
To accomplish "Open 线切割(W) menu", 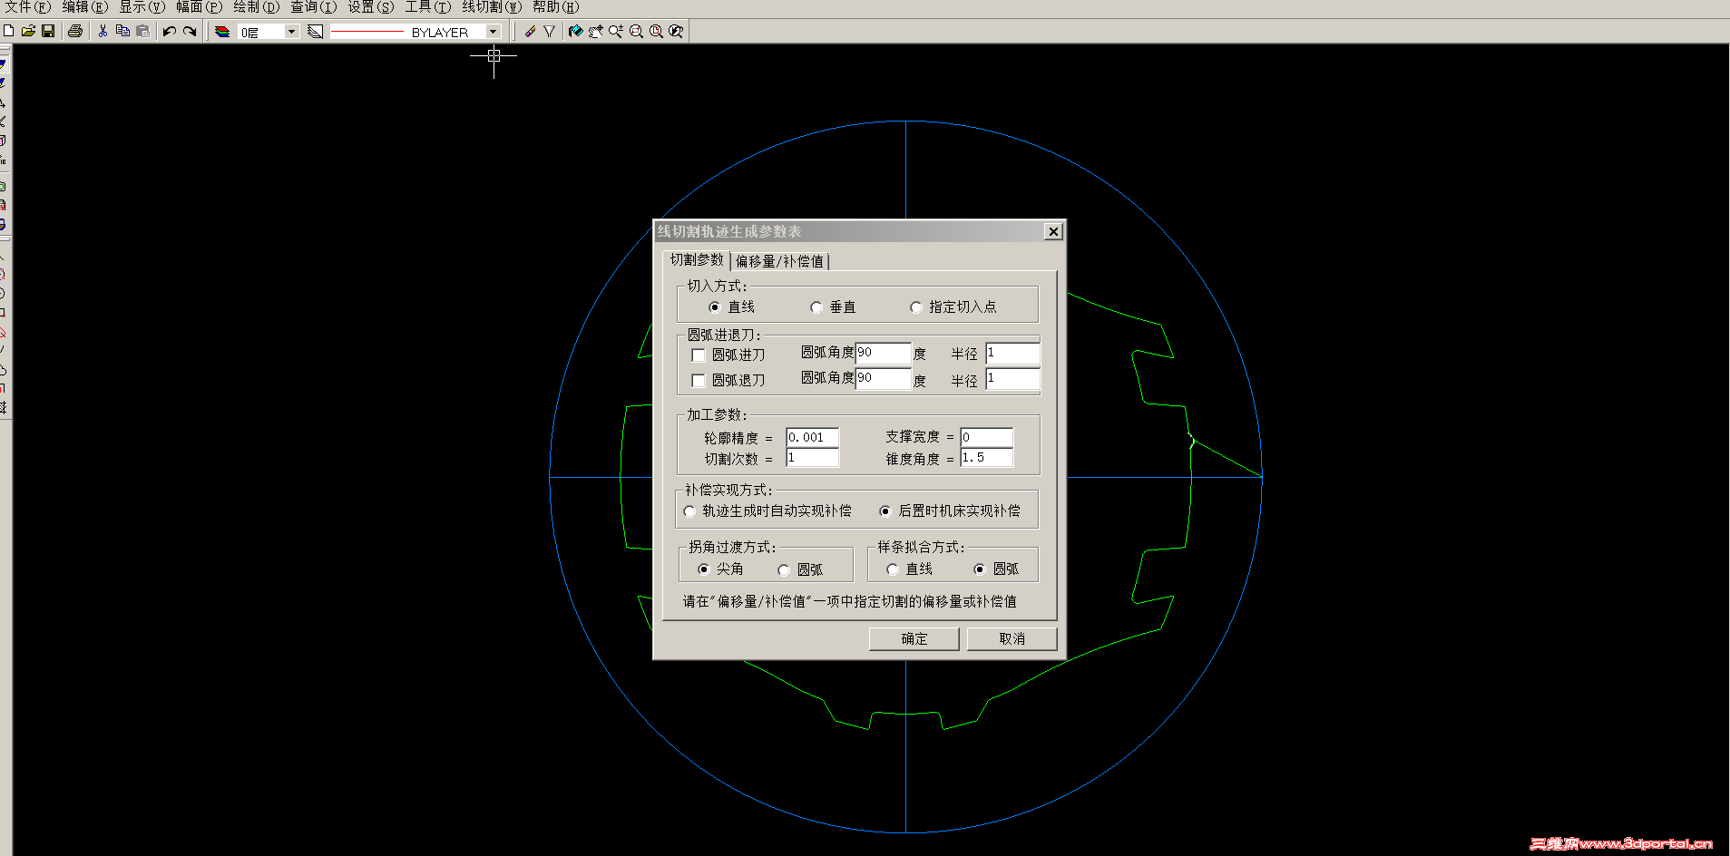I will pyautogui.click(x=493, y=7).
